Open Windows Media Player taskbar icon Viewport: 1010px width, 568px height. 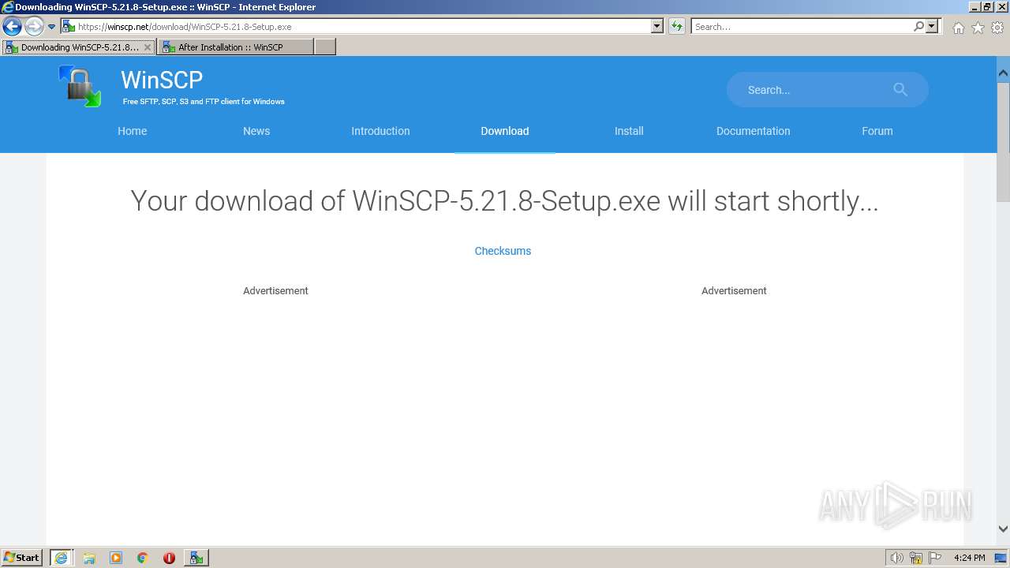[116, 558]
